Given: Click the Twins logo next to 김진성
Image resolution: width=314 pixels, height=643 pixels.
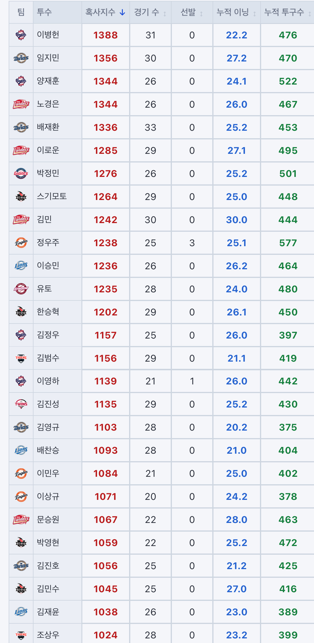Looking at the screenshot, I should click(21, 404).
